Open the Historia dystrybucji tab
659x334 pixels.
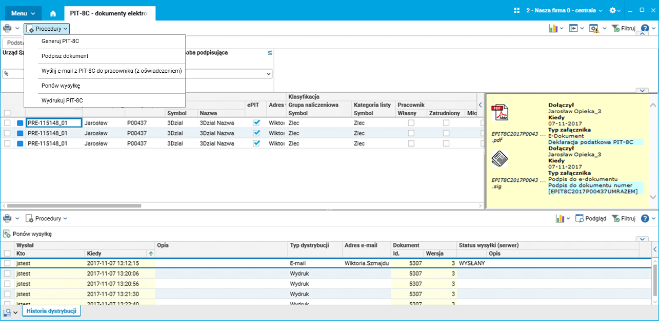coord(51,311)
